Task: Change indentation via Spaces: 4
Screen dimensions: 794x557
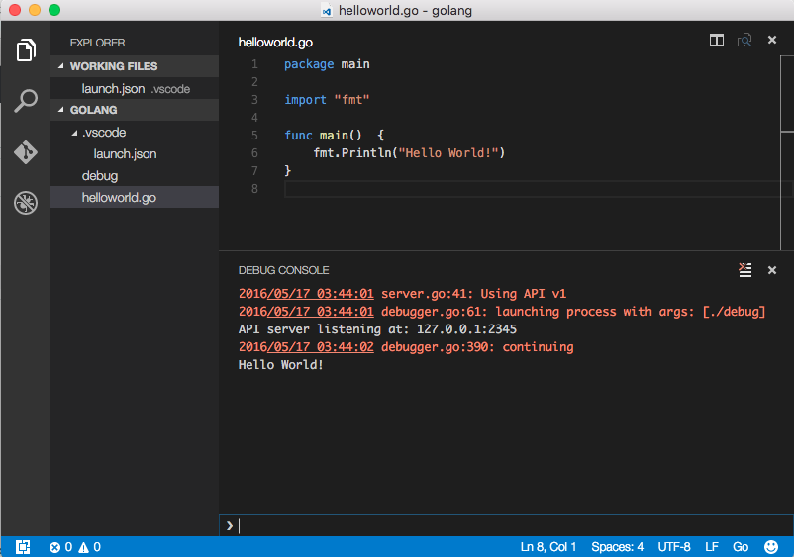Action: 617,547
